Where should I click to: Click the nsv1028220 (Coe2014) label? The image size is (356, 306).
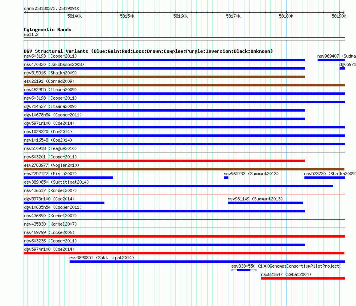[48, 132]
